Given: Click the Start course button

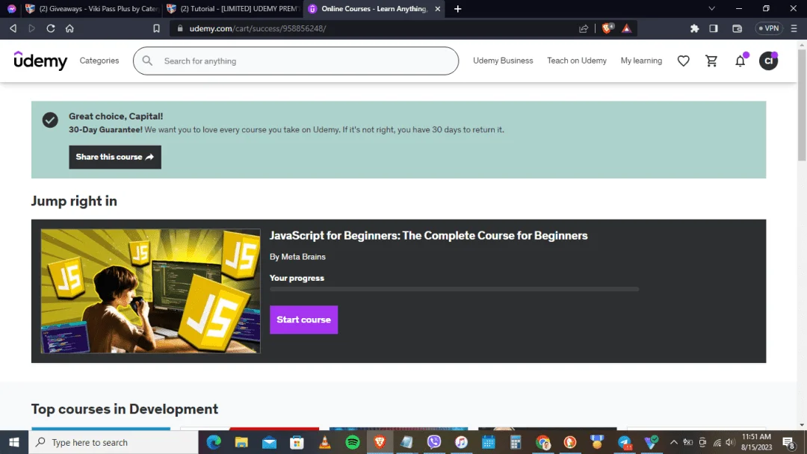Looking at the screenshot, I should [x=303, y=320].
